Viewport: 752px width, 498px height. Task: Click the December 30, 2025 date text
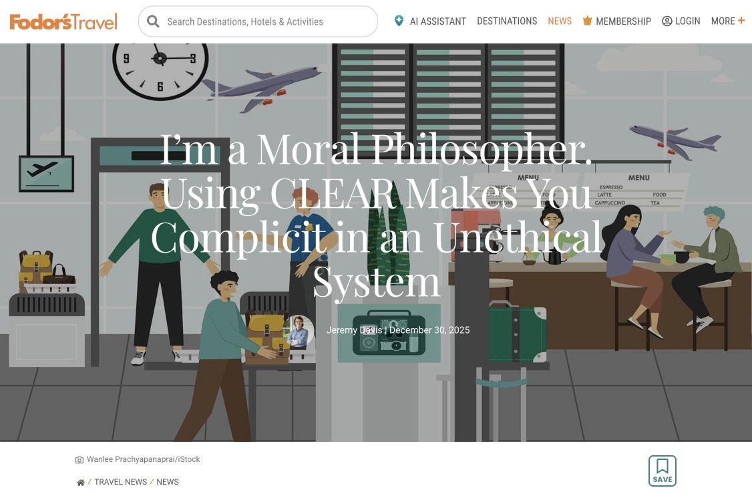429,330
